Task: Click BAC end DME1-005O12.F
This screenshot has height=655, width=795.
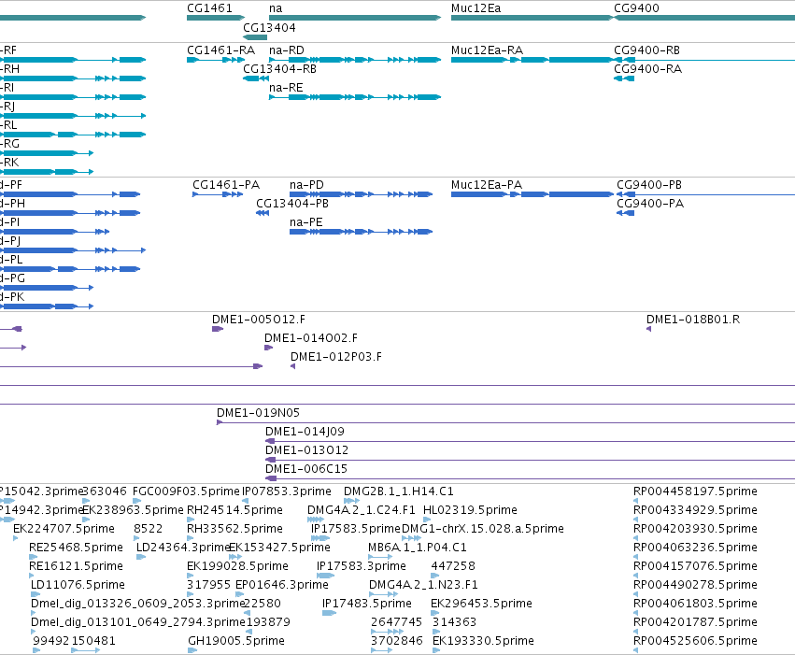Action: [258, 320]
